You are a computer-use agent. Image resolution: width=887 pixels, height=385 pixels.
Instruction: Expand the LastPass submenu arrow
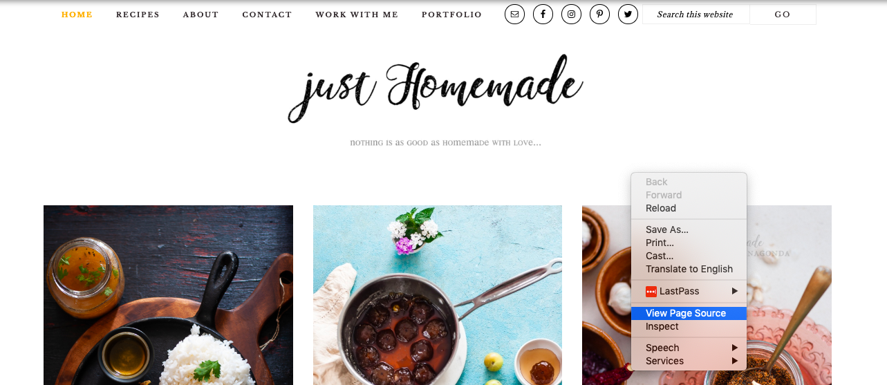click(x=735, y=292)
